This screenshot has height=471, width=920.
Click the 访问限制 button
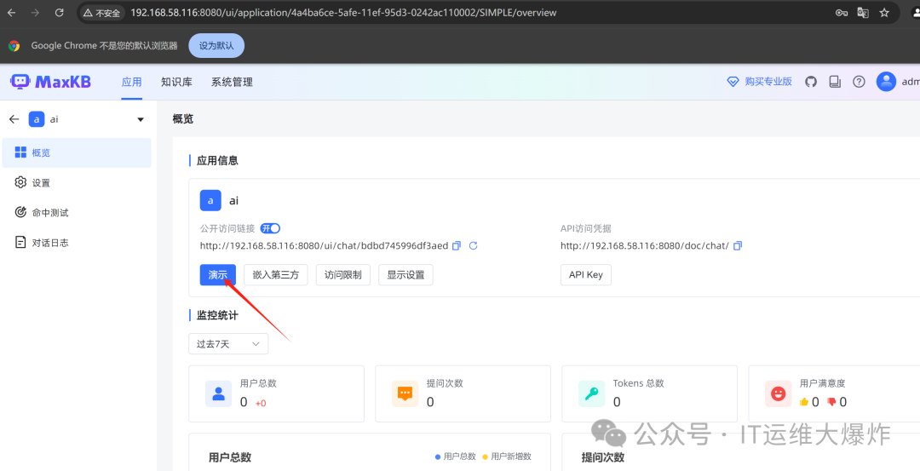343,274
